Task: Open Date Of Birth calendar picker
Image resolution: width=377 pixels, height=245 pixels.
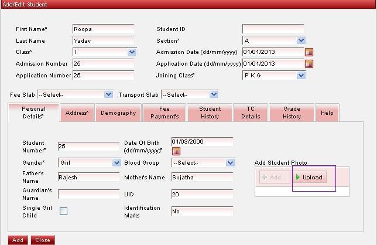Action: (x=176, y=152)
